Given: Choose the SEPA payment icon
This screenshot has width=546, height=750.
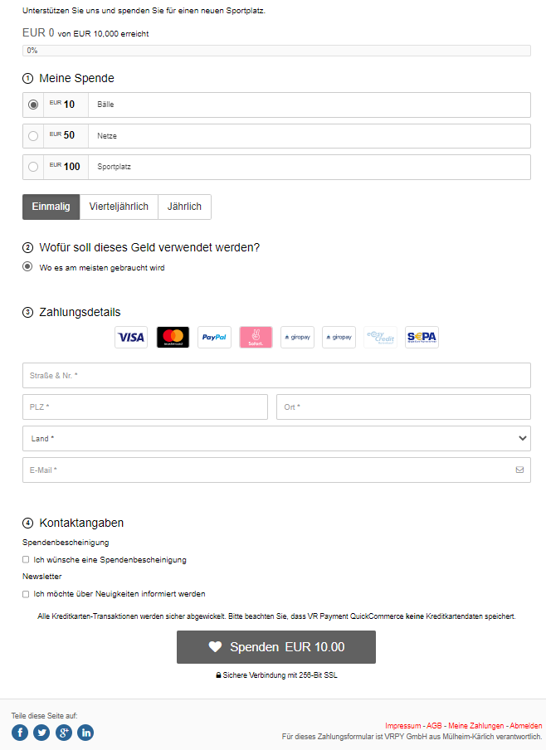Looking at the screenshot, I should (x=422, y=338).
